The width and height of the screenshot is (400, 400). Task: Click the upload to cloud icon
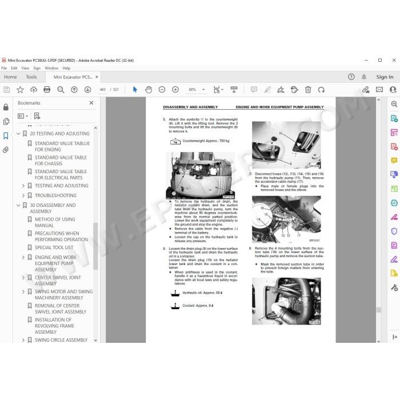34,90
